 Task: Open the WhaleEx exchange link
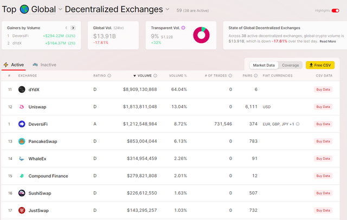click(x=37, y=159)
